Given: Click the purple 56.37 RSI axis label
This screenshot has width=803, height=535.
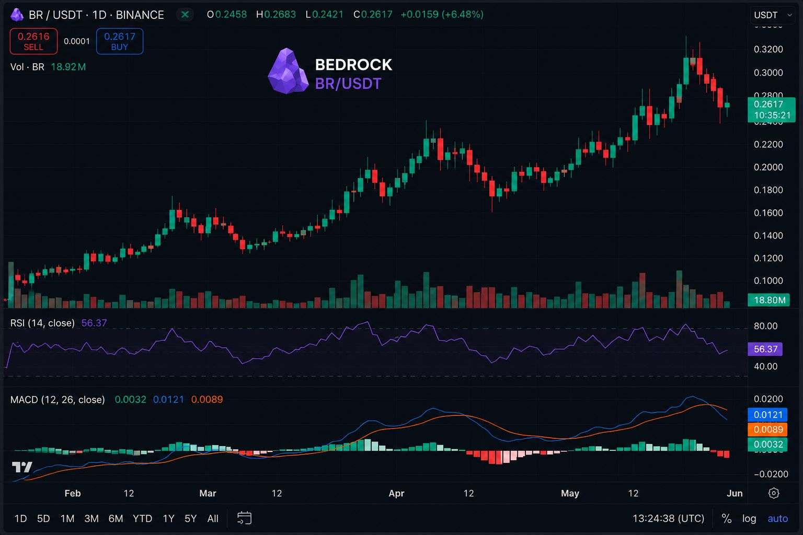Looking at the screenshot, I should (765, 349).
